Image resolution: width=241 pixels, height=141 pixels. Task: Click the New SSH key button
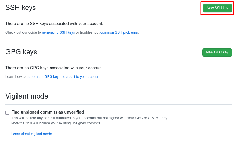(x=217, y=8)
